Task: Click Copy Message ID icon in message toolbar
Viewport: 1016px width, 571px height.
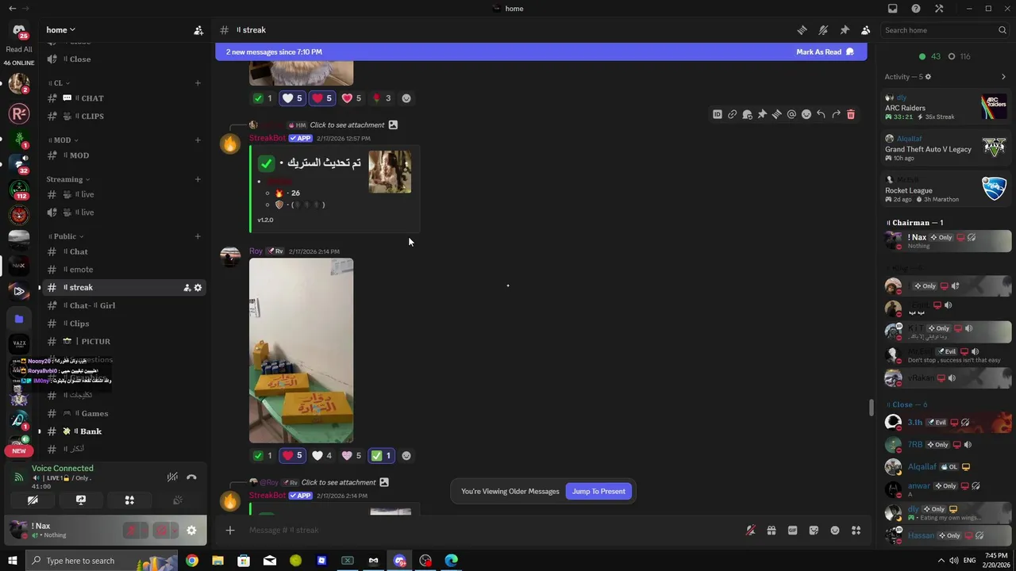Action: pyautogui.click(x=718, y=114)
